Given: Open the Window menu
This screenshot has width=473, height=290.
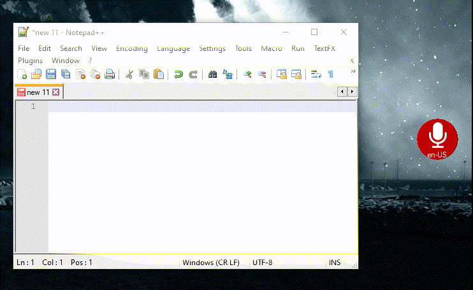Looking at the screenshot, I should point(66,61).
